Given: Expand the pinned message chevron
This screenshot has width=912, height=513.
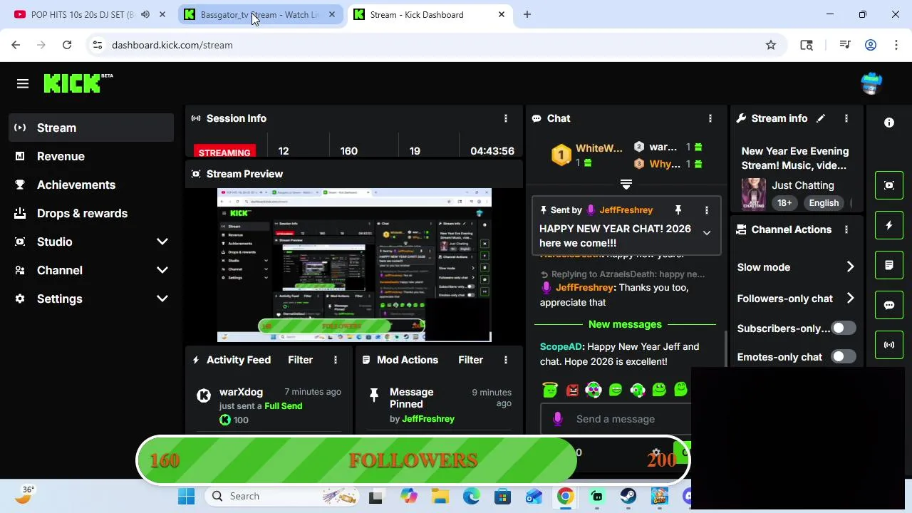Looking at the screenshot, I should [707, 233].
